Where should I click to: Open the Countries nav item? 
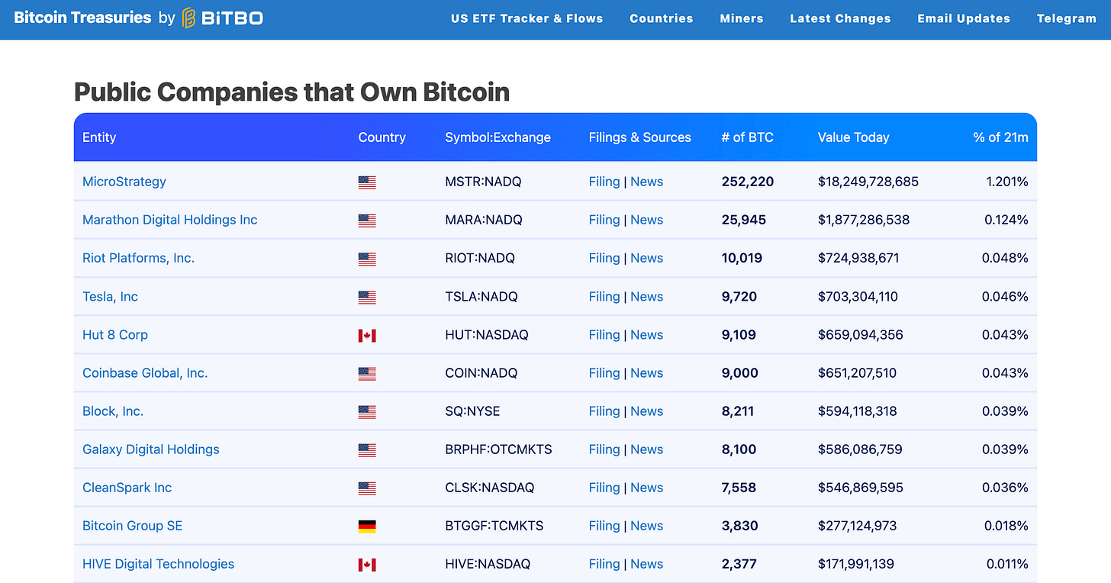click(662, 18)
